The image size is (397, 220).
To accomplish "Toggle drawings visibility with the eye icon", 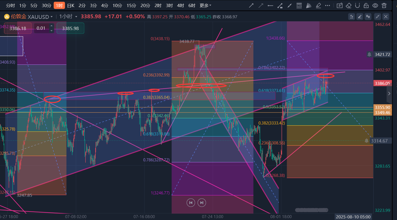I will pyautogui.click(x=375, y=5).
